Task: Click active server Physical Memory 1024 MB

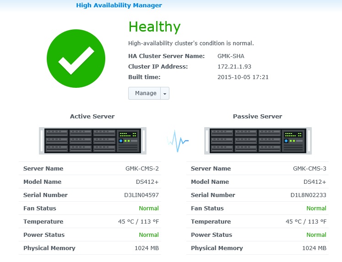Action: pyautogui.click(x=147, y=248)
